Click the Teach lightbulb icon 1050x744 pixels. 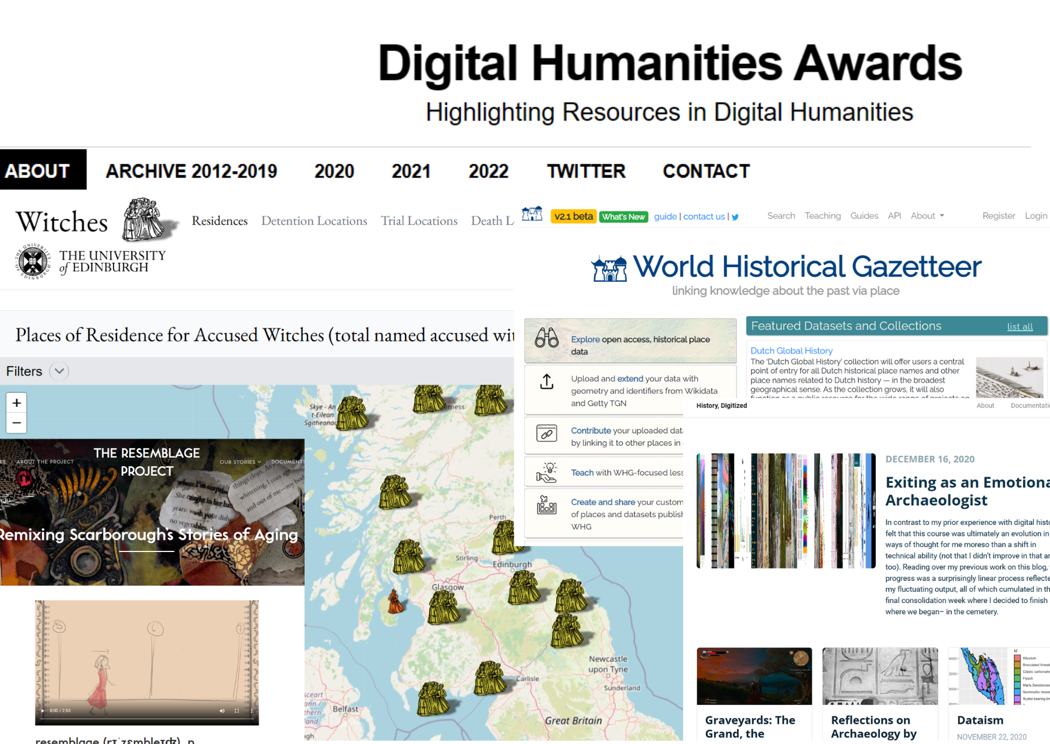547,473
